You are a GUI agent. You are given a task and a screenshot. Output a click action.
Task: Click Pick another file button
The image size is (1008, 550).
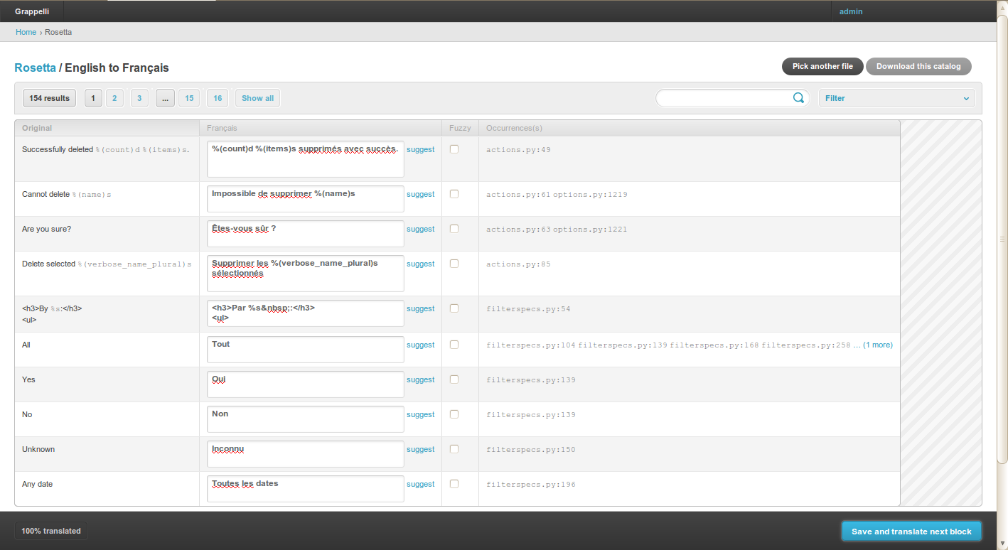pyautogui.click(x=822, y=66)
